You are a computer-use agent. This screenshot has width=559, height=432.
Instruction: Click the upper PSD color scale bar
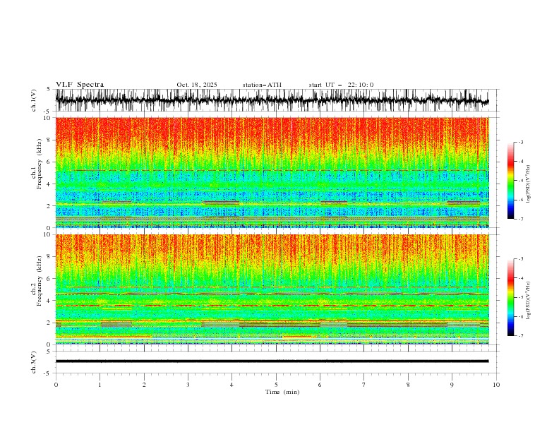point(510,180)
